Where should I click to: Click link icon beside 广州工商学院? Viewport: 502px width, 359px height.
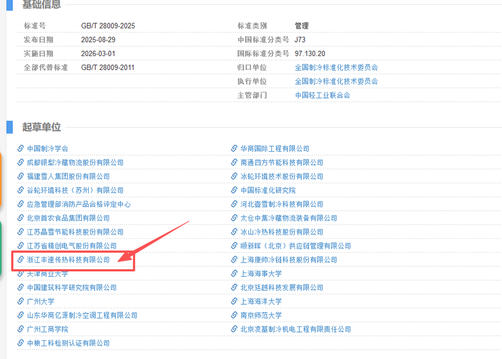point(21,329)
